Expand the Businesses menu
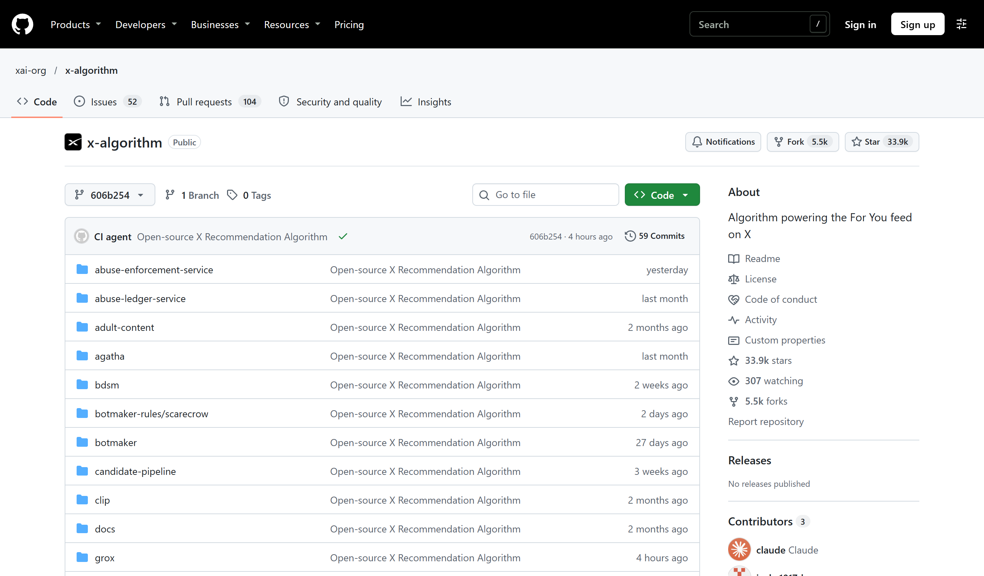 pos(220,25)
